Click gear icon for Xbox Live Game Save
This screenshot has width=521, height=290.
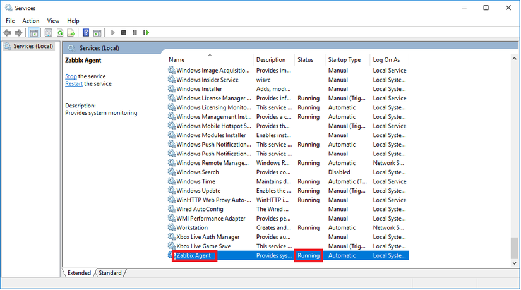(x=171, y=246)
